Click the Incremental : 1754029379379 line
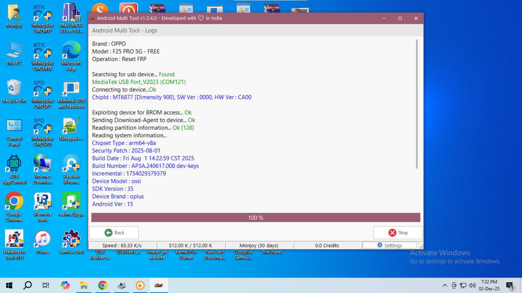 coord(129,174)
